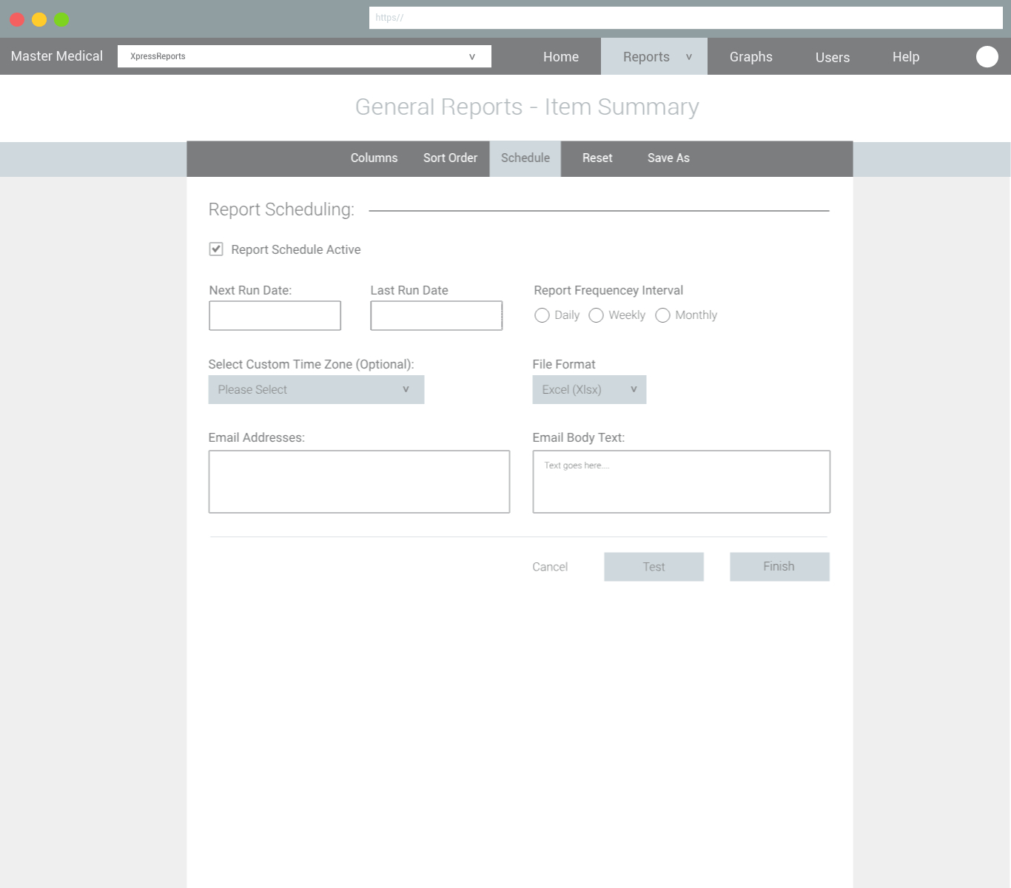Click Reset in the report toolbar
The width and height of the screenshot is (1011, 888).
pos(597,158)
